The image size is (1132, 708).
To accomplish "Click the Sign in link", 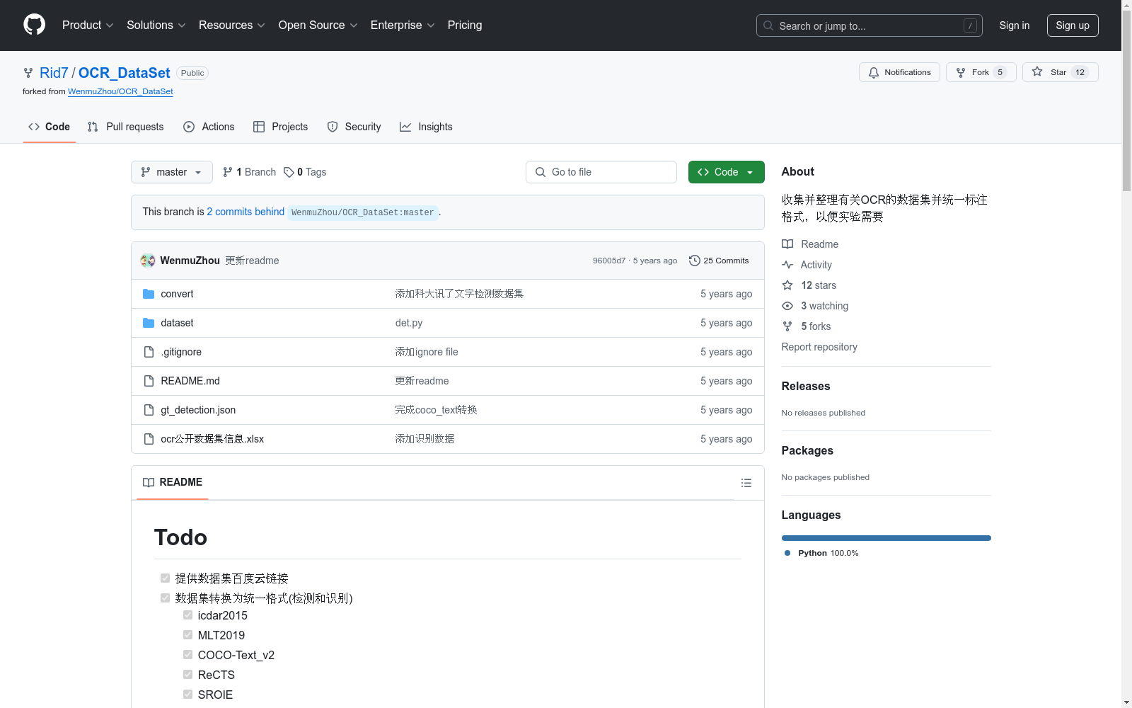I will coord(1015,25).
